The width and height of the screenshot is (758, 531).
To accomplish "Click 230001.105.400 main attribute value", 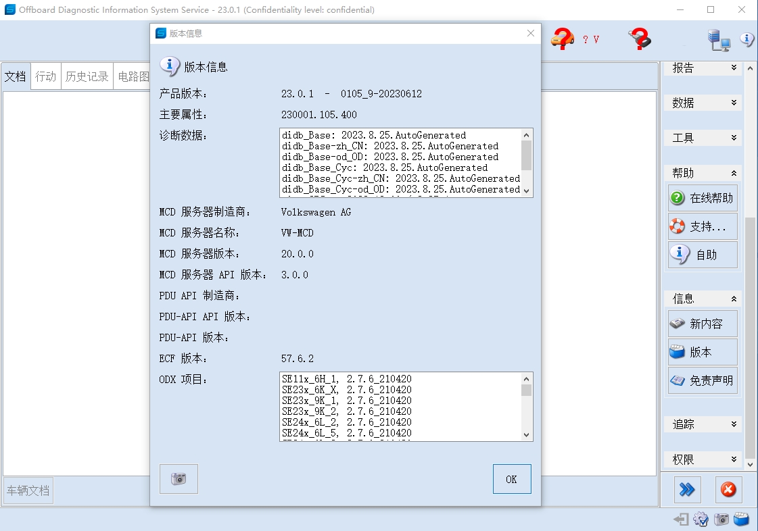I will [319, 115].
